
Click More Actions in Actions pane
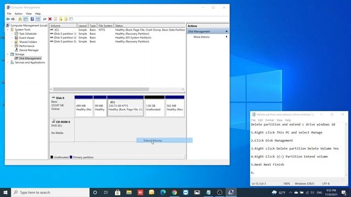click(x=201, y=37)
